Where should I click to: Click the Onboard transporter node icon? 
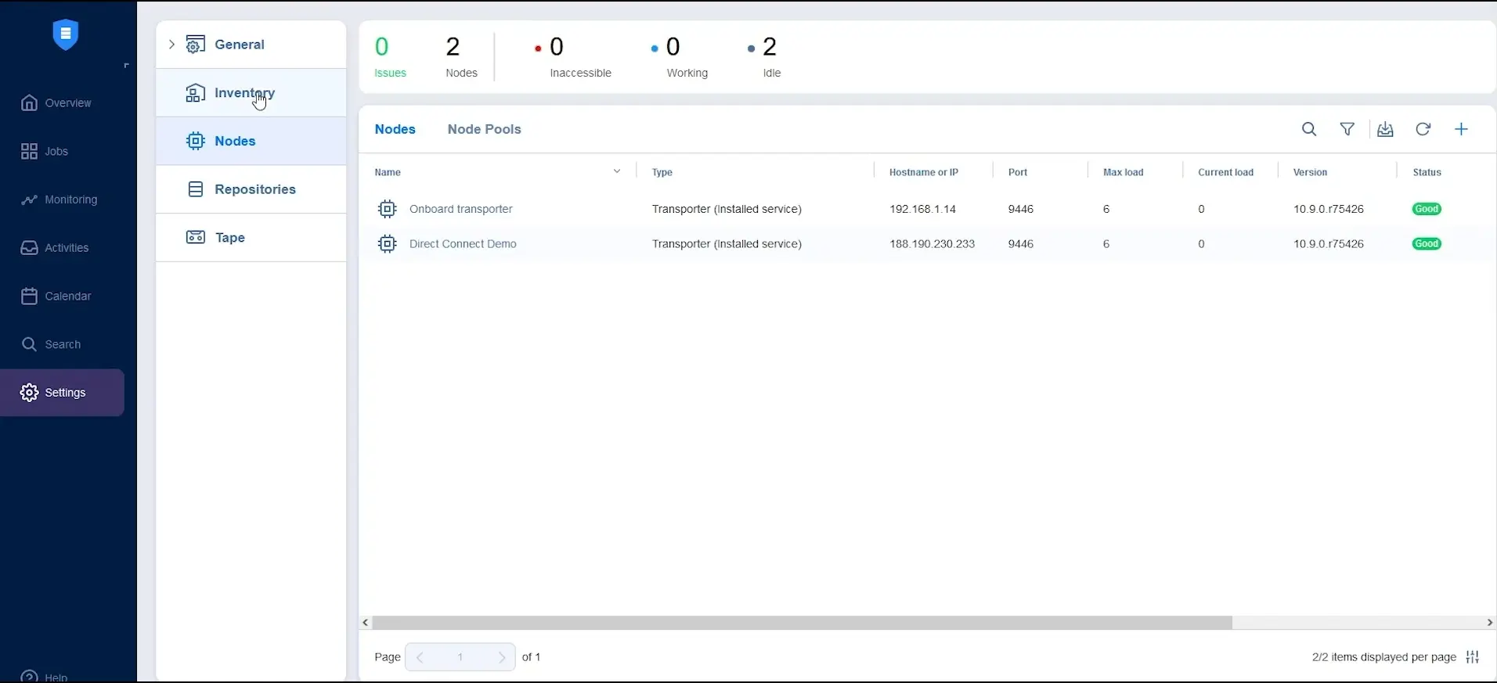click(388, 210)
